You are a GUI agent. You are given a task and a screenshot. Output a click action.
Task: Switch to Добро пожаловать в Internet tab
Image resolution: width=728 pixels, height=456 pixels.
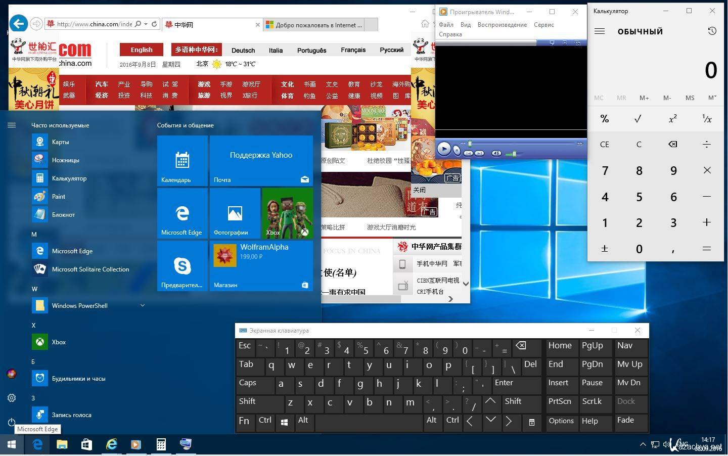tap(314, 25)
